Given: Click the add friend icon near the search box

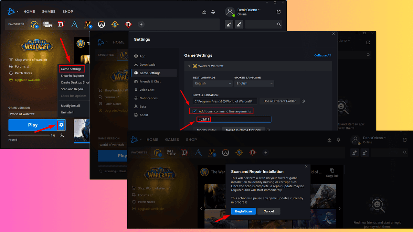Looking at the screenshot, I should 229,24.
